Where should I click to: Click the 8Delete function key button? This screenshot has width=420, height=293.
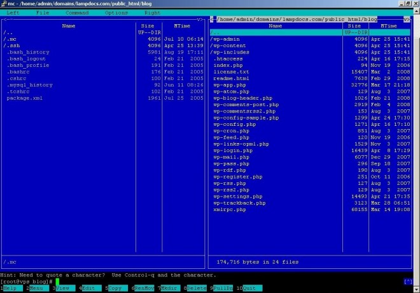[x=195, y=288]
